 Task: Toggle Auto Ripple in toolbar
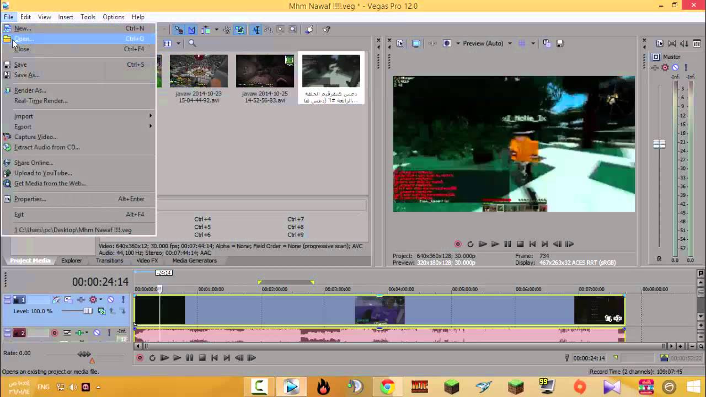coord(206,30)
